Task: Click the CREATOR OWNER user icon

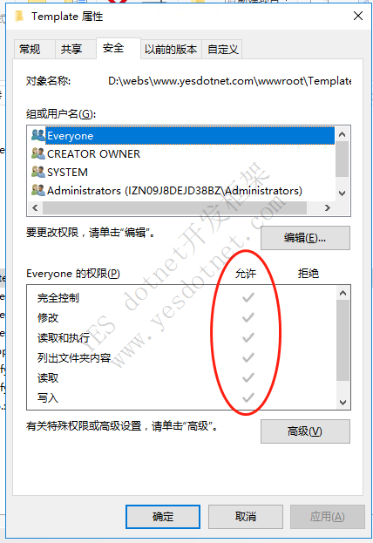Action: coord(38,153)
